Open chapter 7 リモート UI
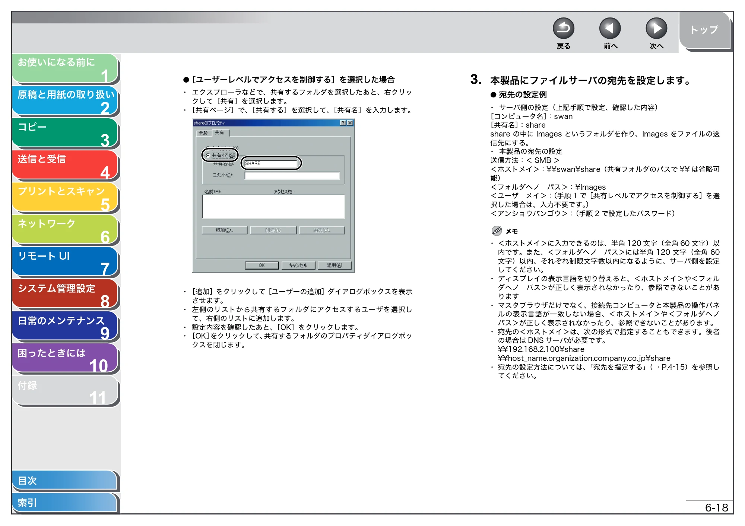 65,262
